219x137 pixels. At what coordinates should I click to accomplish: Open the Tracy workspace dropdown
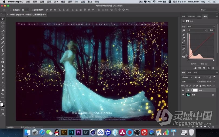[x=209, y=10]
